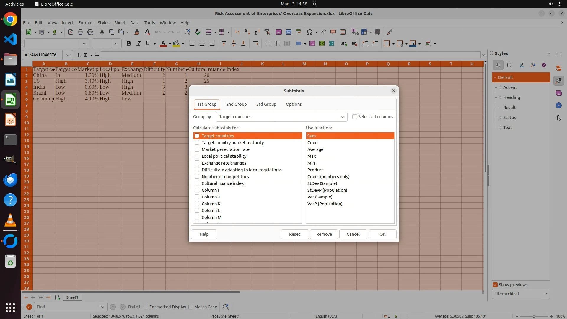Toggle the Show previews checkbox

(x=495, y=285)
